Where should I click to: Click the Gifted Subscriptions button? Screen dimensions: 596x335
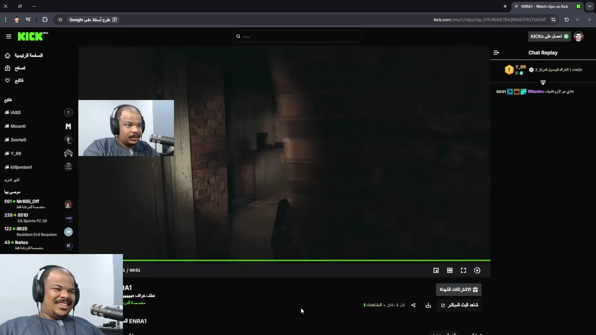459,289
